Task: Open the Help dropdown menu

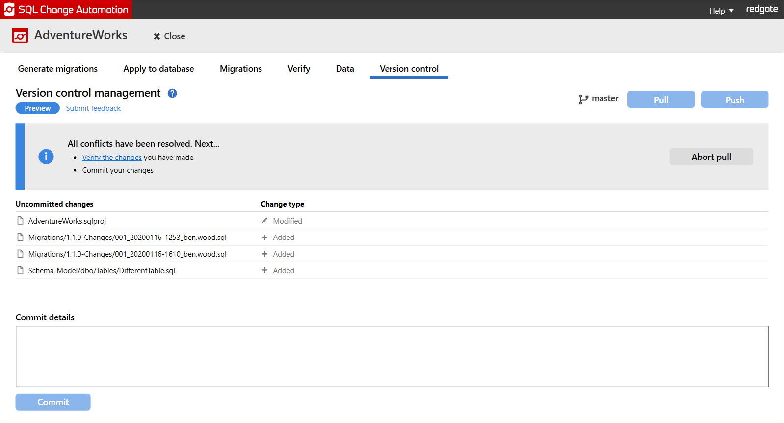Action: click(x=721, y=11)
